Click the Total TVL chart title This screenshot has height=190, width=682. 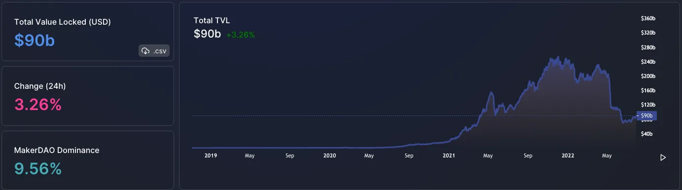[x=212, y=21]
